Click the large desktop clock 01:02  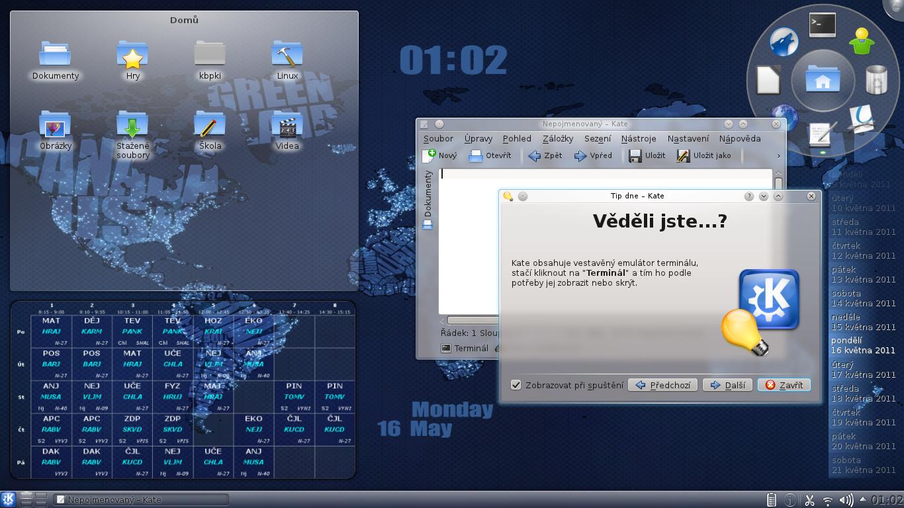(x=453, y=60)
